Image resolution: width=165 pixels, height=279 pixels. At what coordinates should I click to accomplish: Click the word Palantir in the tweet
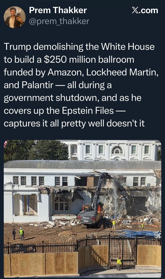tap(37, 85)
